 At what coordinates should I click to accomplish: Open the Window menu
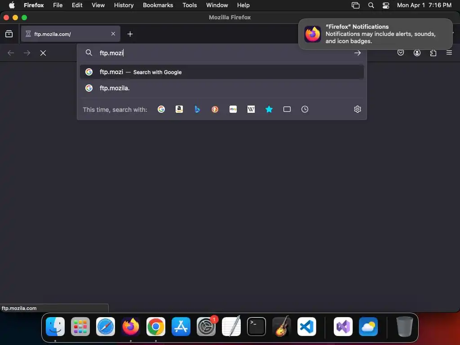217,5
